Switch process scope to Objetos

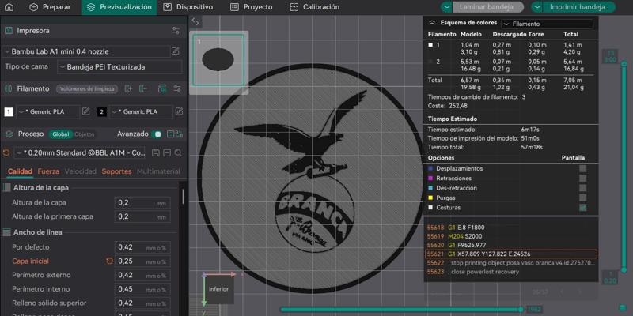click(85, 134)
